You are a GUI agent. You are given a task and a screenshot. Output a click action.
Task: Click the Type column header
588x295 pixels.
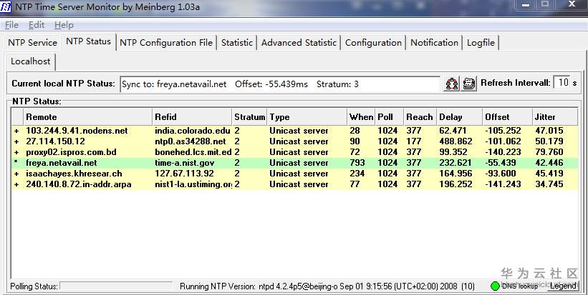[307, 117]
